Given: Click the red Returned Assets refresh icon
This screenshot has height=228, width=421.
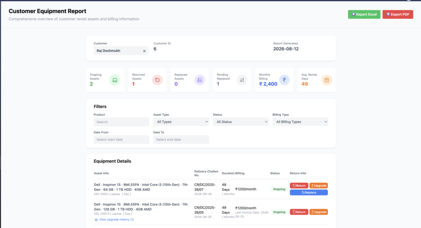Looking at the screenshot, I should 157,80.
